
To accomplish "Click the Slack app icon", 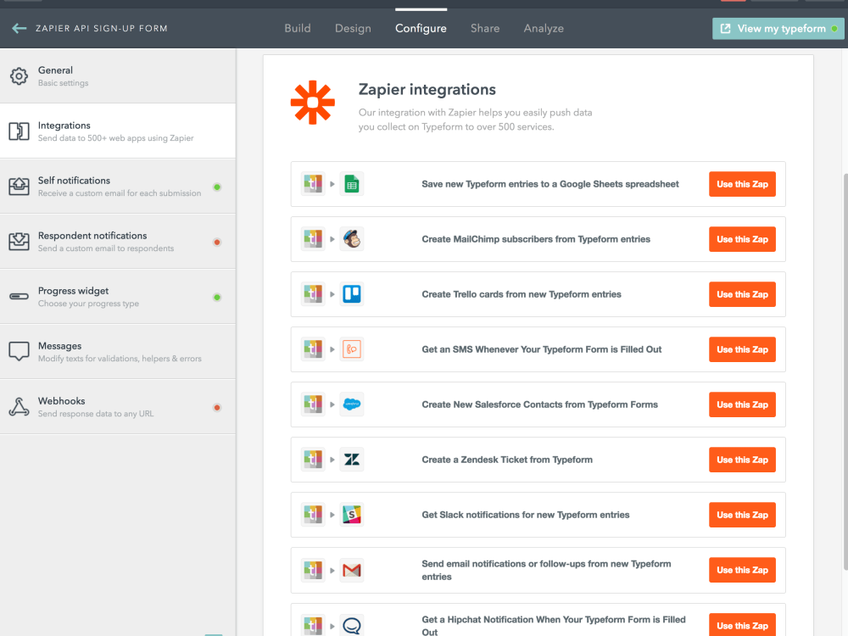I will click(352, 515).
